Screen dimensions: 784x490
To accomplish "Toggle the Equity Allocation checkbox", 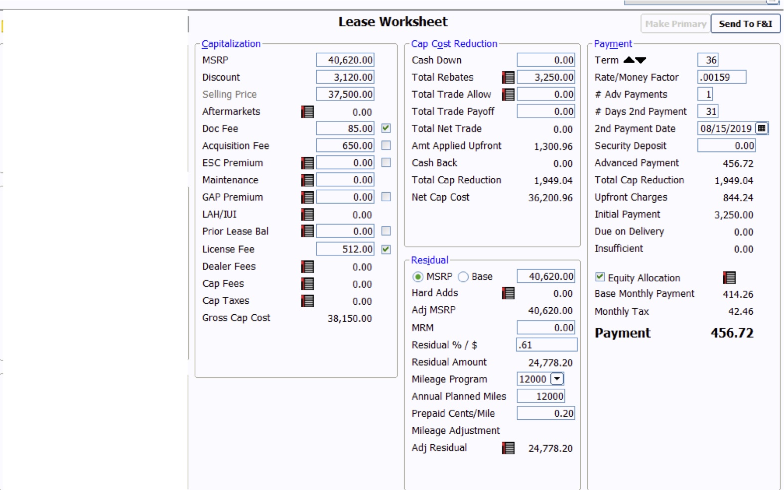I will point(600,277).
